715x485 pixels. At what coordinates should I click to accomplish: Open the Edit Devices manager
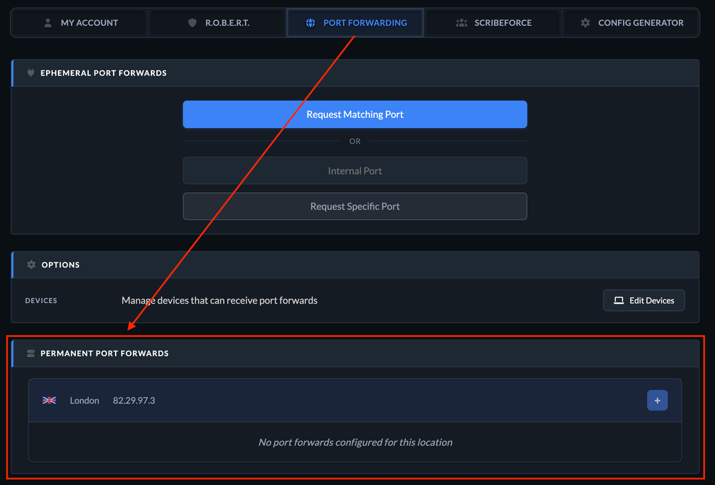pyautogui.click(x=643, y=300)
